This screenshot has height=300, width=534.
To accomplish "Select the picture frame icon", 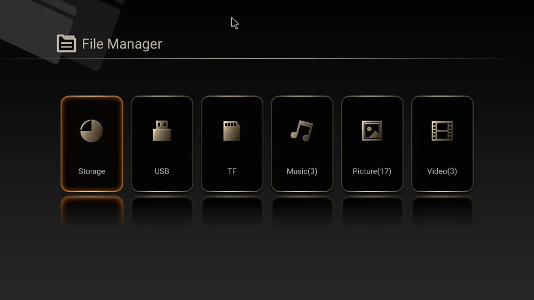I will point(372,131).
